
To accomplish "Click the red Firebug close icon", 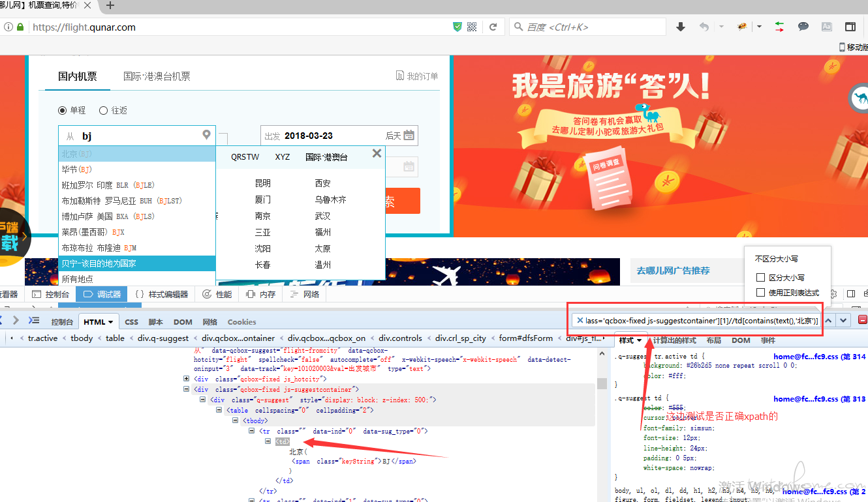I will click(862, 320).
